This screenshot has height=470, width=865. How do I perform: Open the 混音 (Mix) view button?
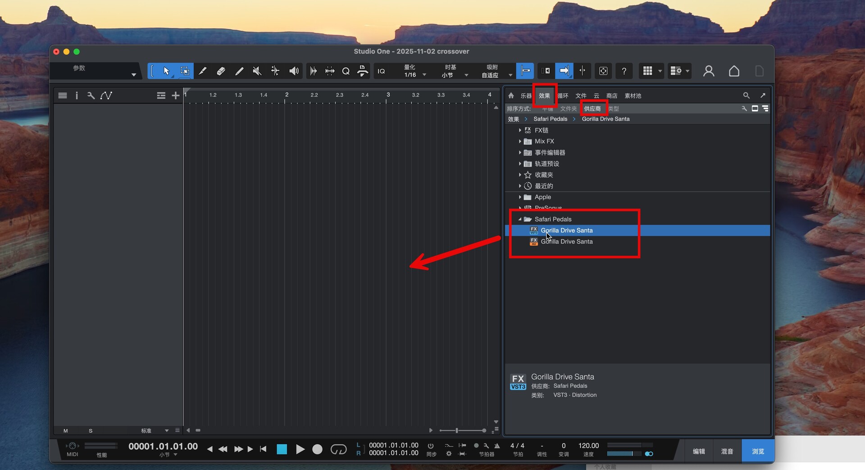(727, 451)
